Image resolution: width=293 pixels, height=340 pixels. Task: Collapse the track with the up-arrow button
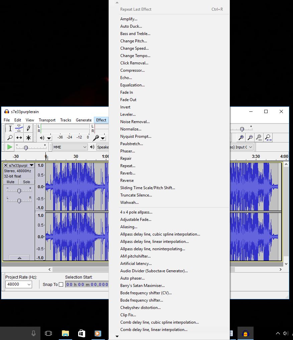[x=19, y=258]
